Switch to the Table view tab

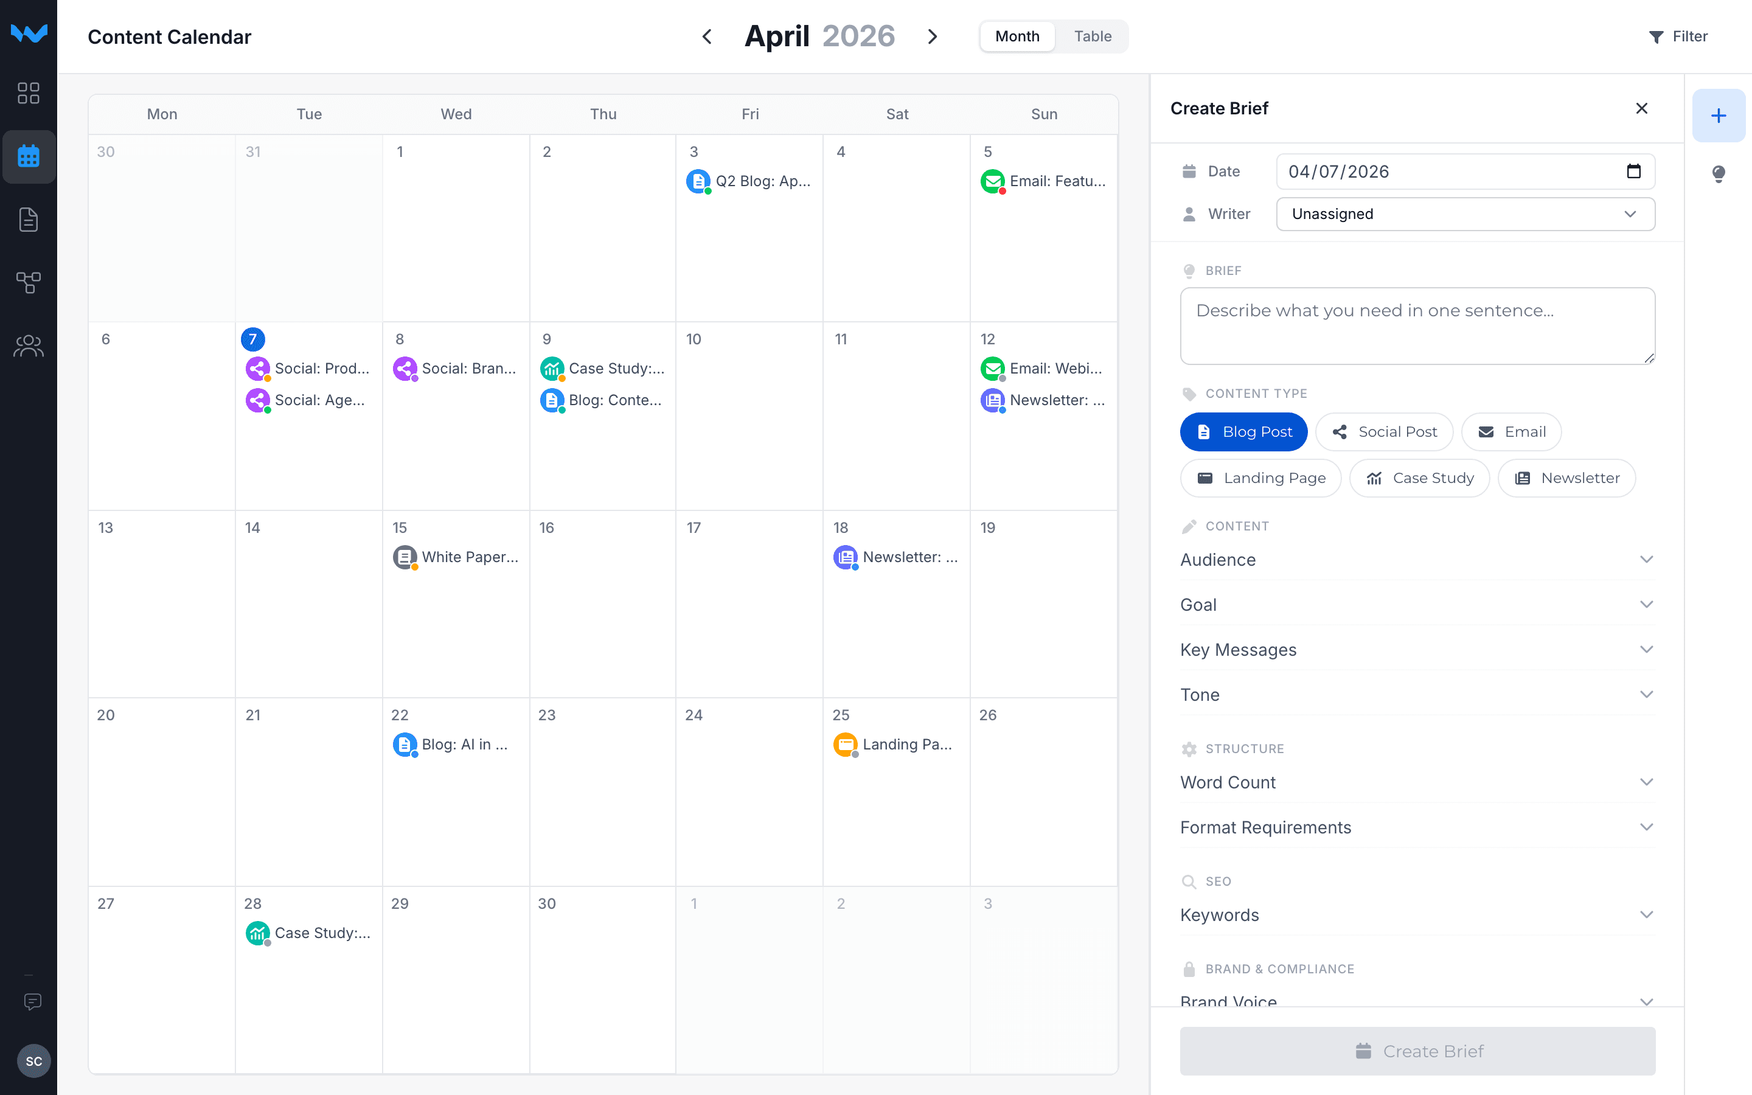[x=1093, y=35]
